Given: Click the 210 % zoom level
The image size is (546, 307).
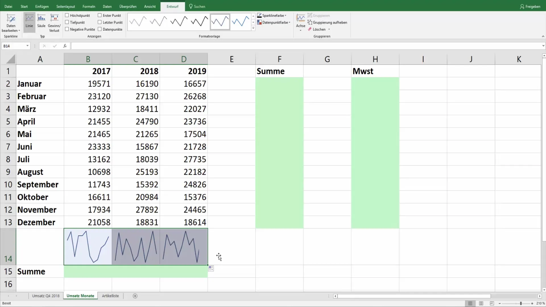Looking at the screenshot, I should pyautogui.click(x=540, y=303).
